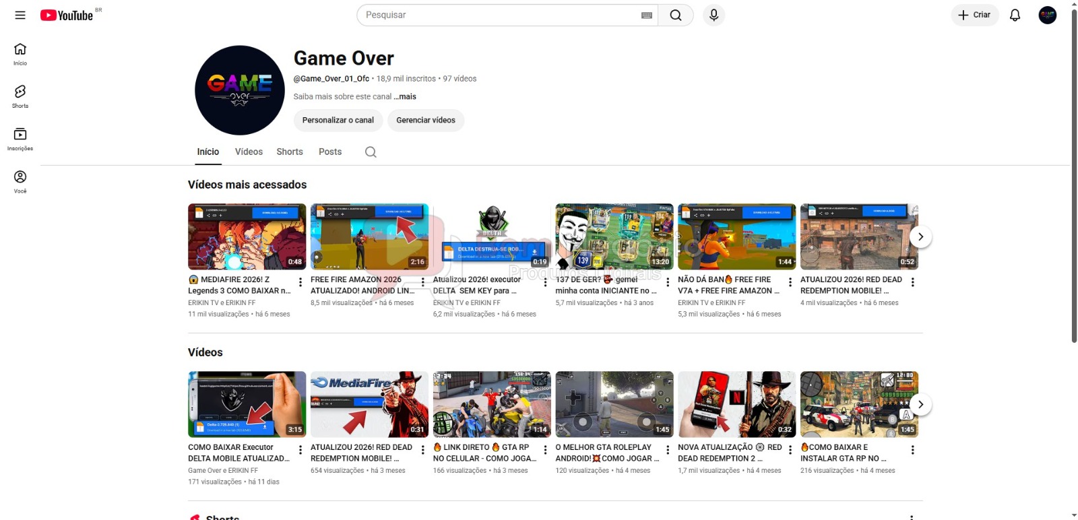Viewport: 1078px width, 520px height.
Task: Click the 97 vídeos count
Action: coord(459,79)
